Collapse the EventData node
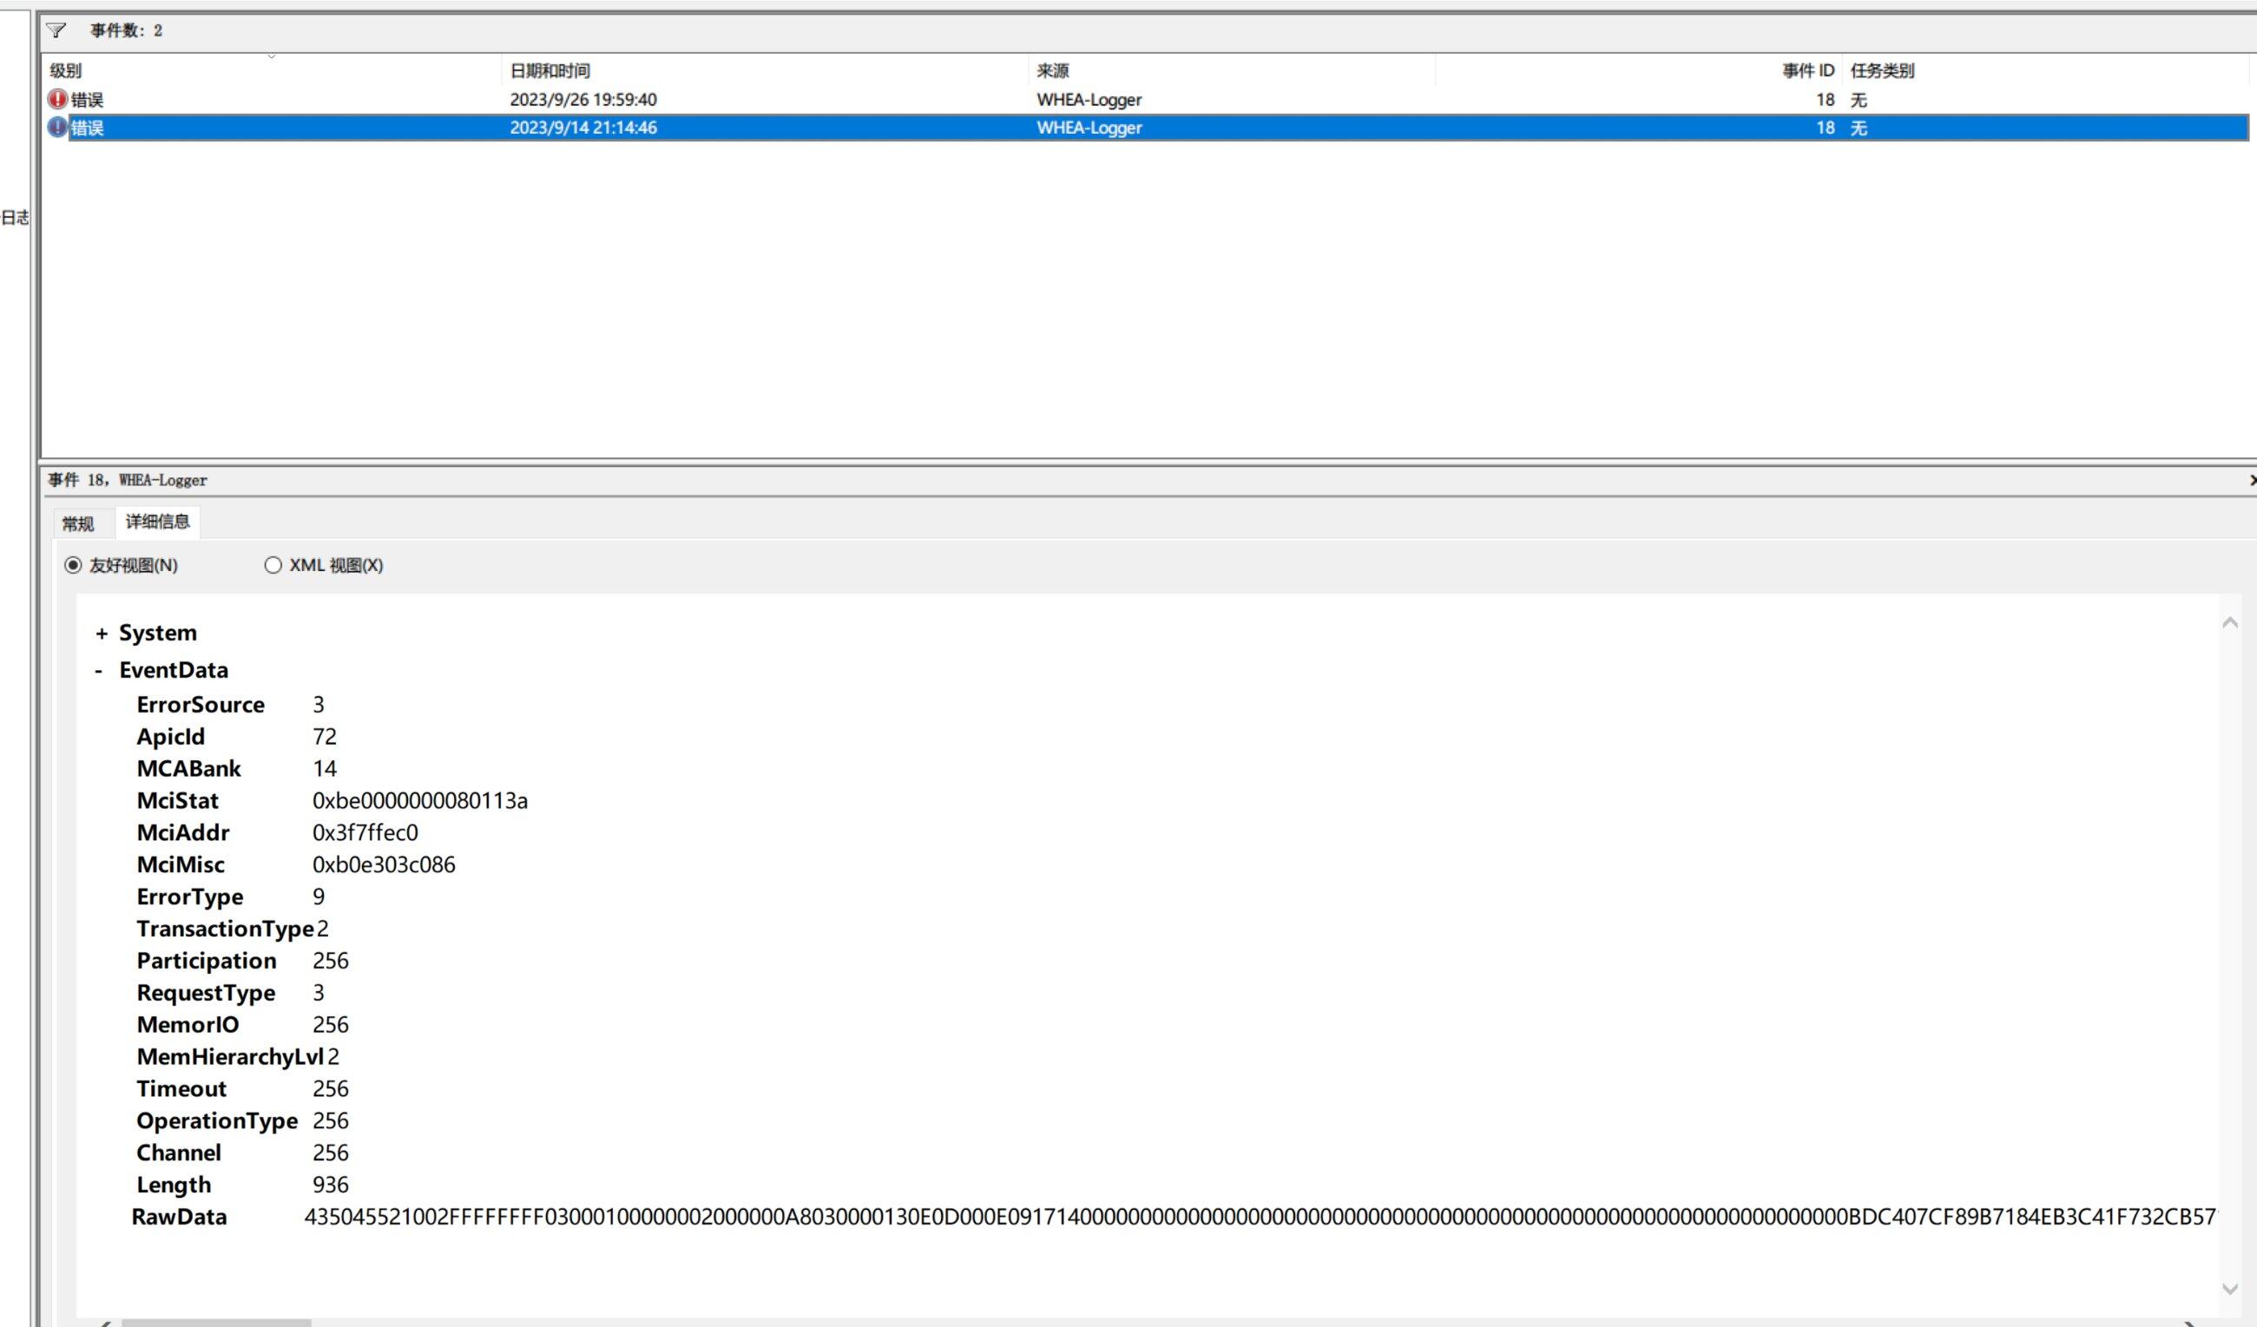 98,671
